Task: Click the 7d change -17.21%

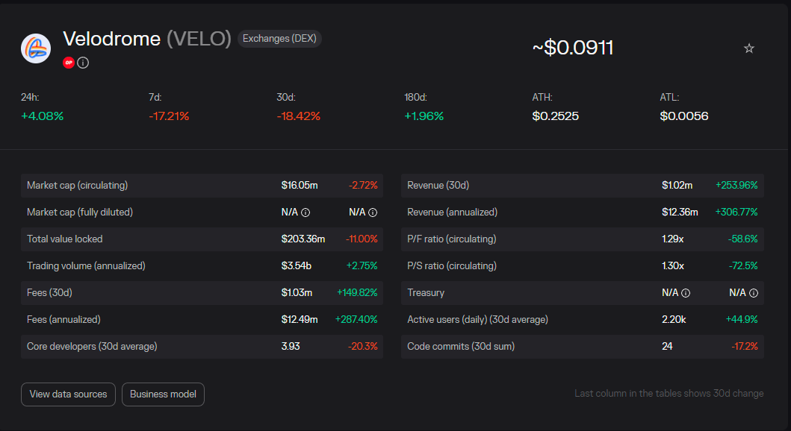Action: (169, 116)
